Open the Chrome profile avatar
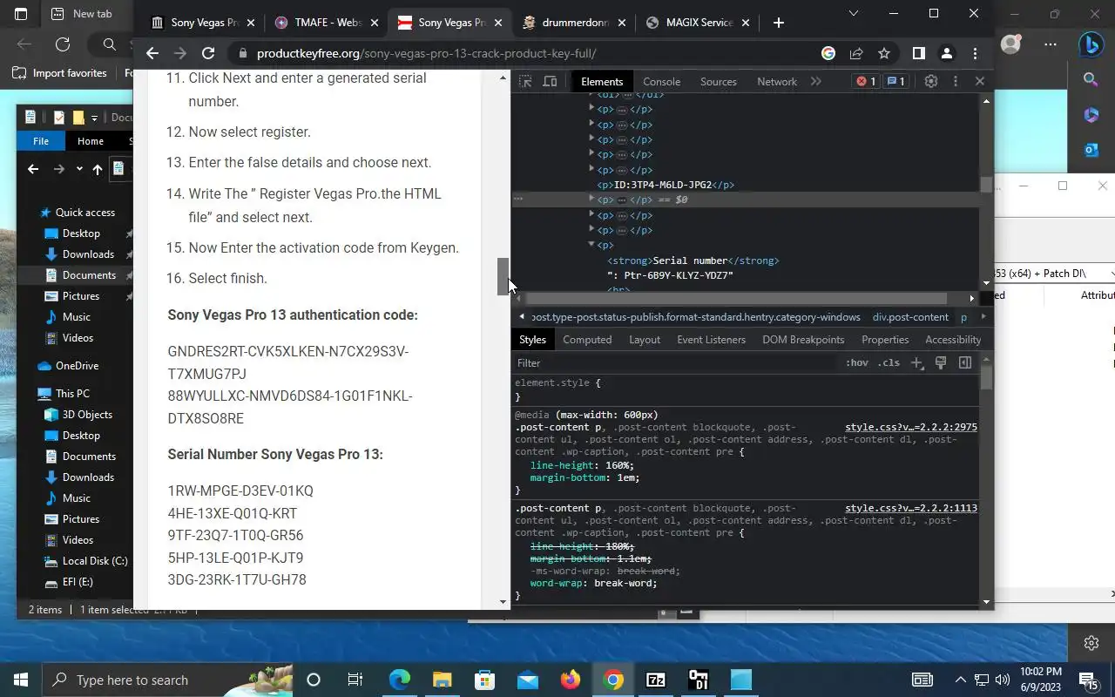Image resolution: width=1115 pixels, height=697 pixels. pyautogui.click(x=947, y=53)
